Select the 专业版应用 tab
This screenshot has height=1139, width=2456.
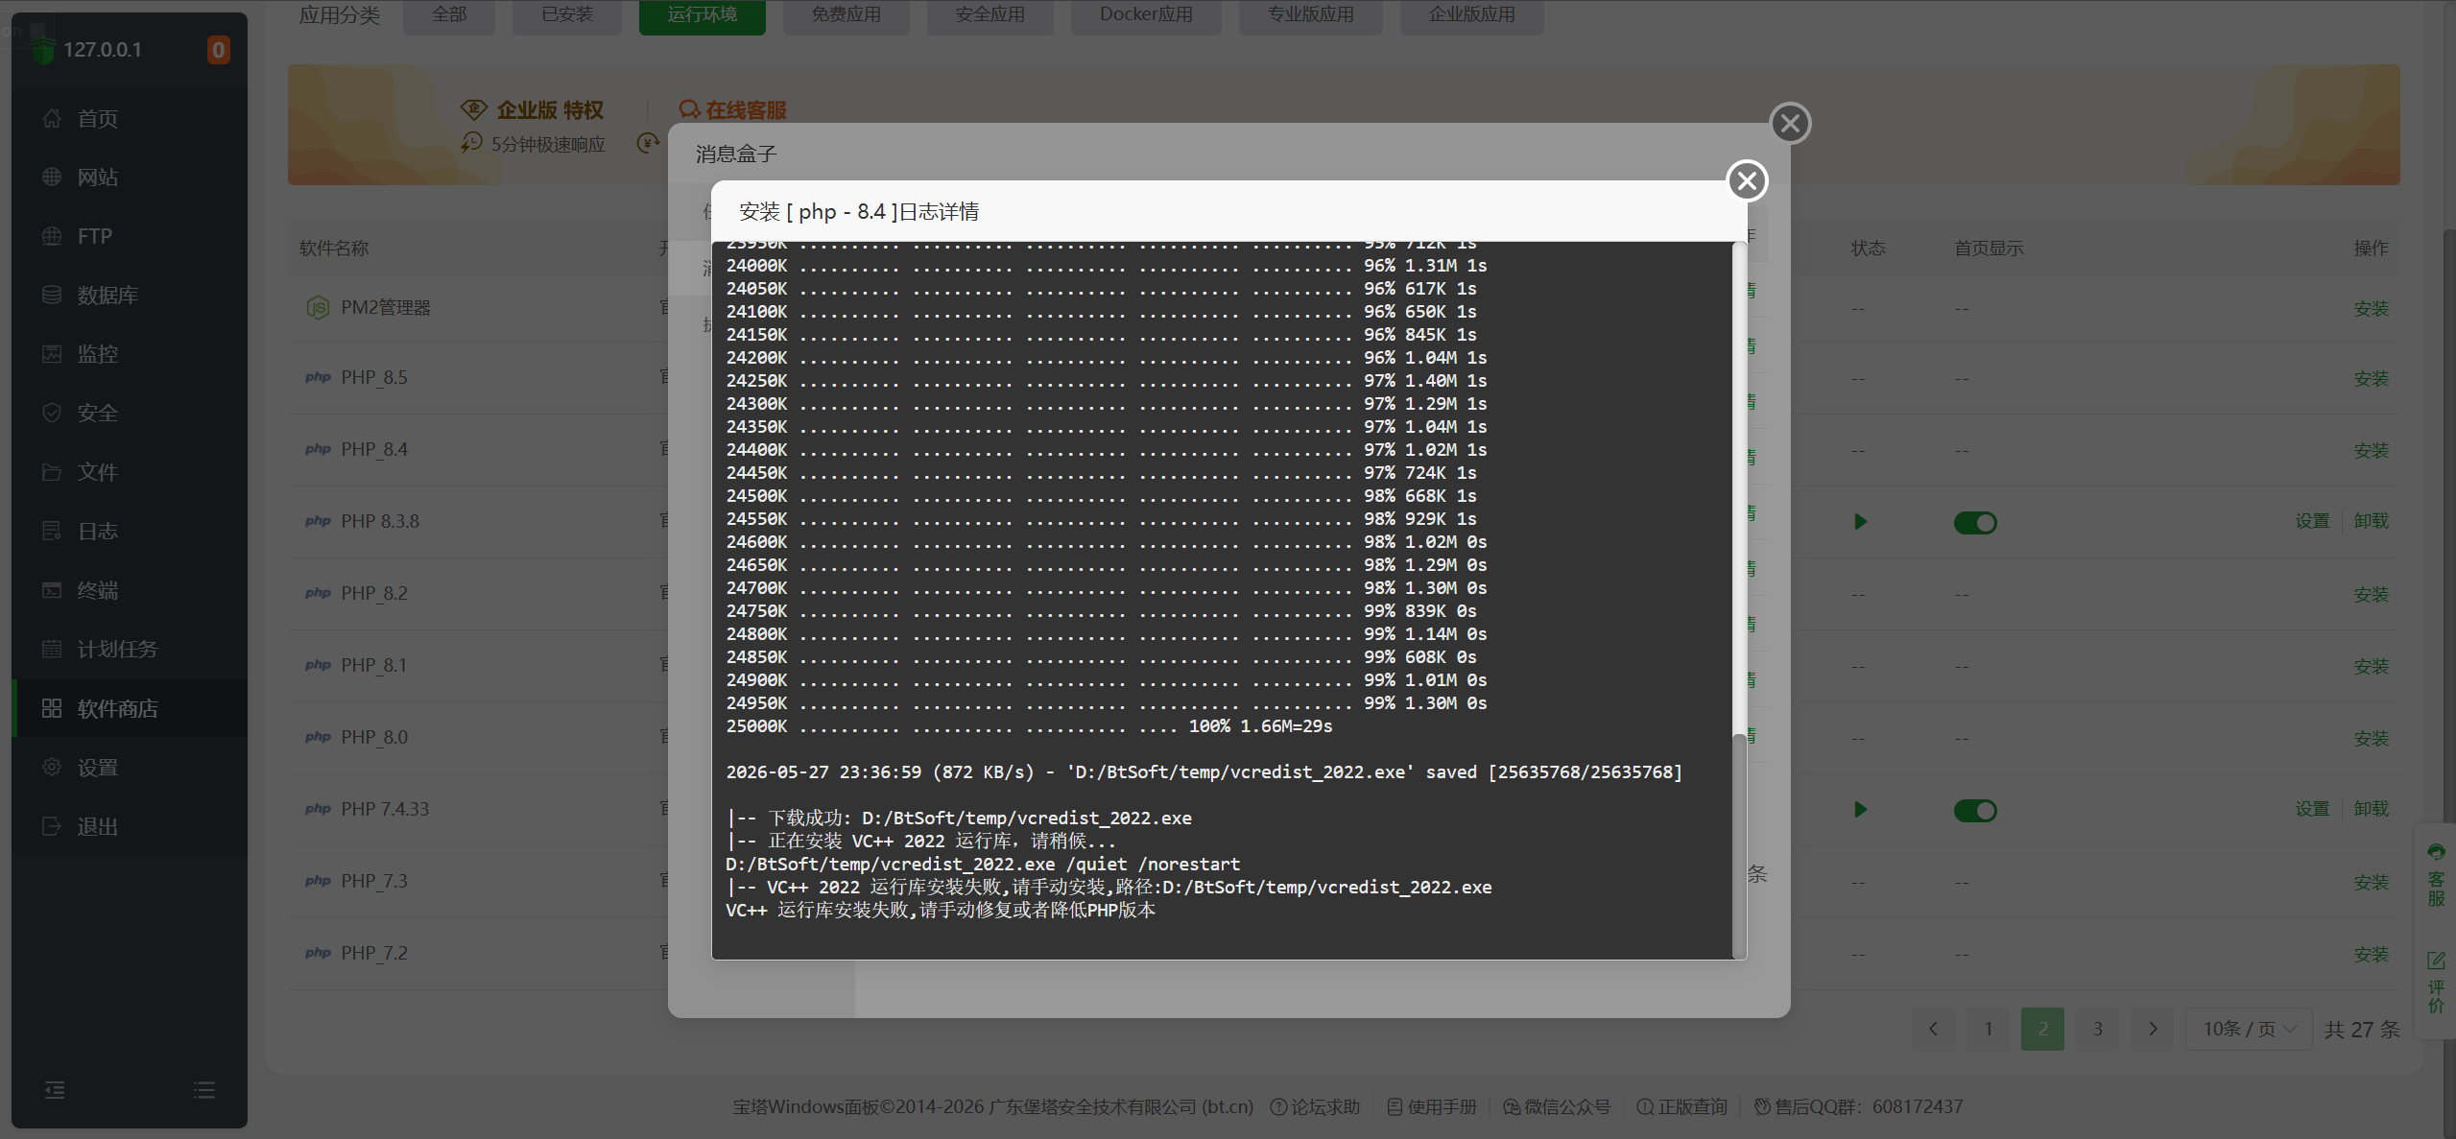pos(1311,15)
